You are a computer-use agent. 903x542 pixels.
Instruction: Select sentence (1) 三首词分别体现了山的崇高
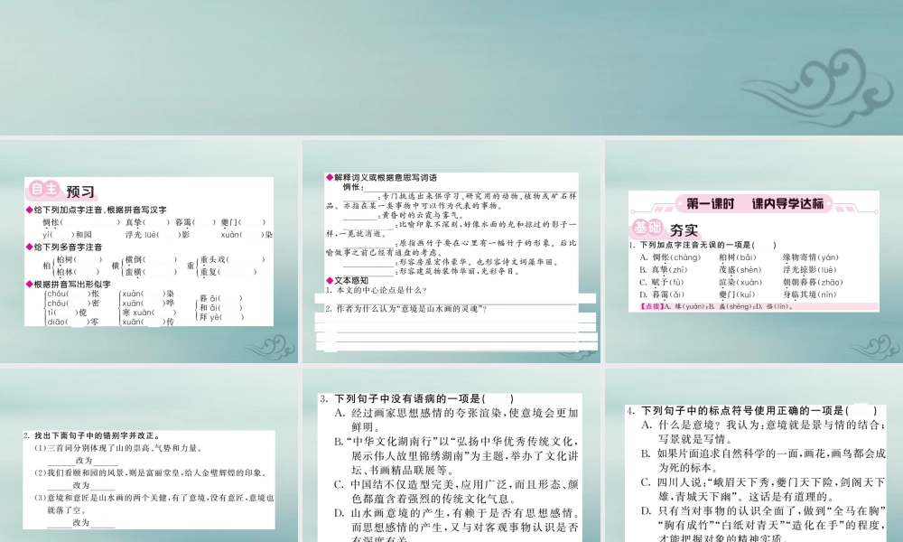click(x=118, y=448)
